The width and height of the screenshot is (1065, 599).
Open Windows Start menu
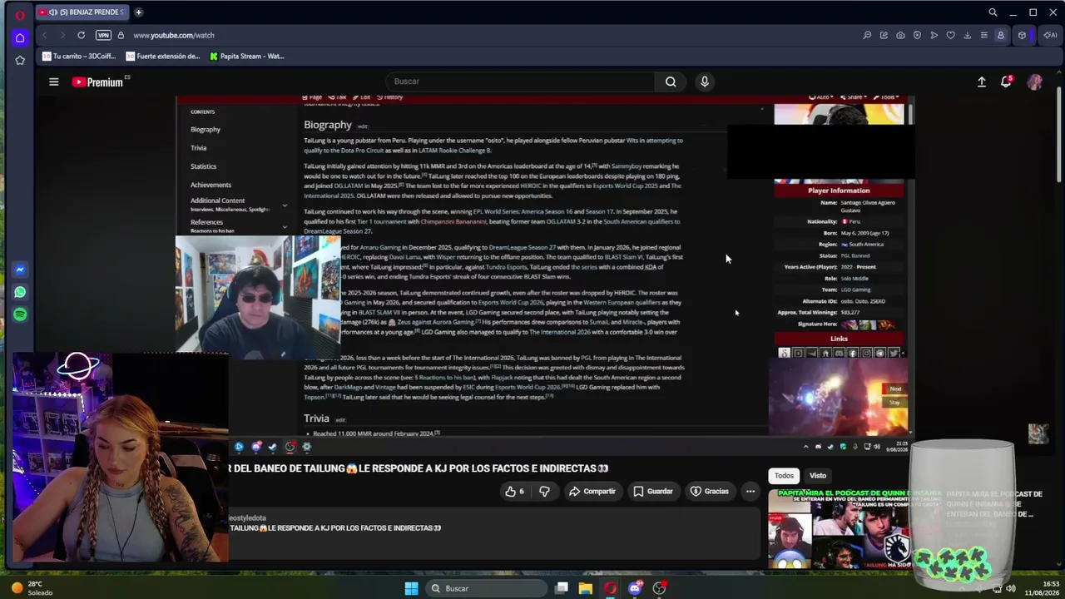point(411,588)
